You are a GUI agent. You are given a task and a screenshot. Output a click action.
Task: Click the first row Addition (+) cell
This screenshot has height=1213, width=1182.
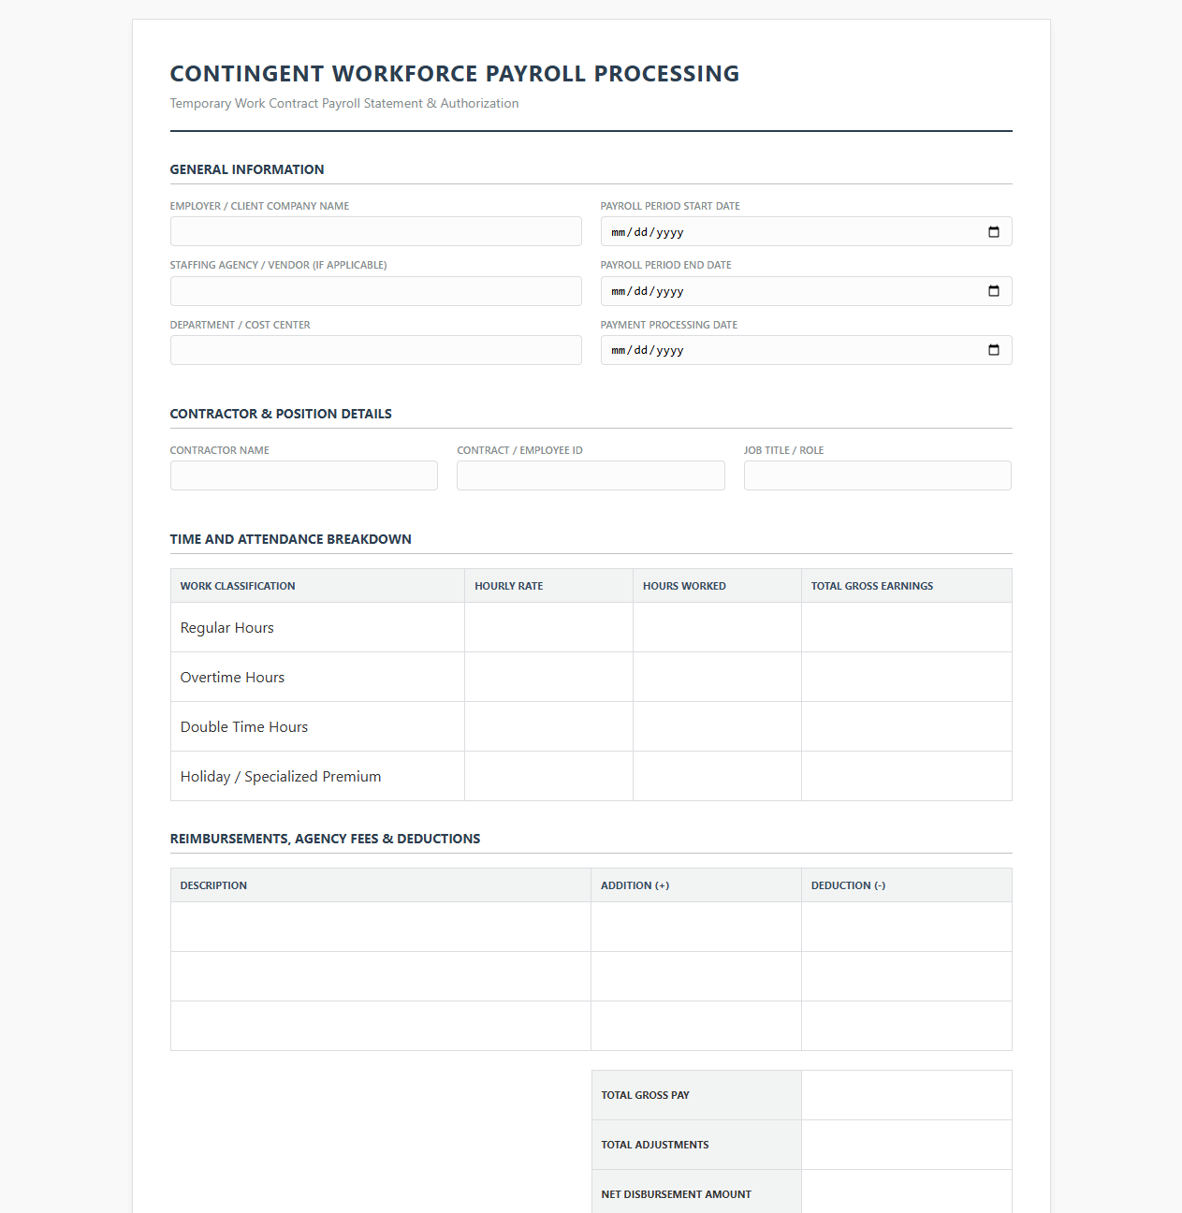(x=696, y=927)
